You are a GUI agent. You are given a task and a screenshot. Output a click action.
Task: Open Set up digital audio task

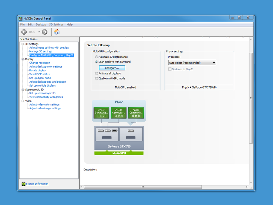(x=40, y=78)
